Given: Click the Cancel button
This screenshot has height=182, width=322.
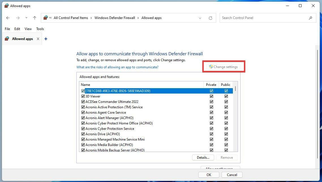Looking at the screenshot, I should point(232,175).
